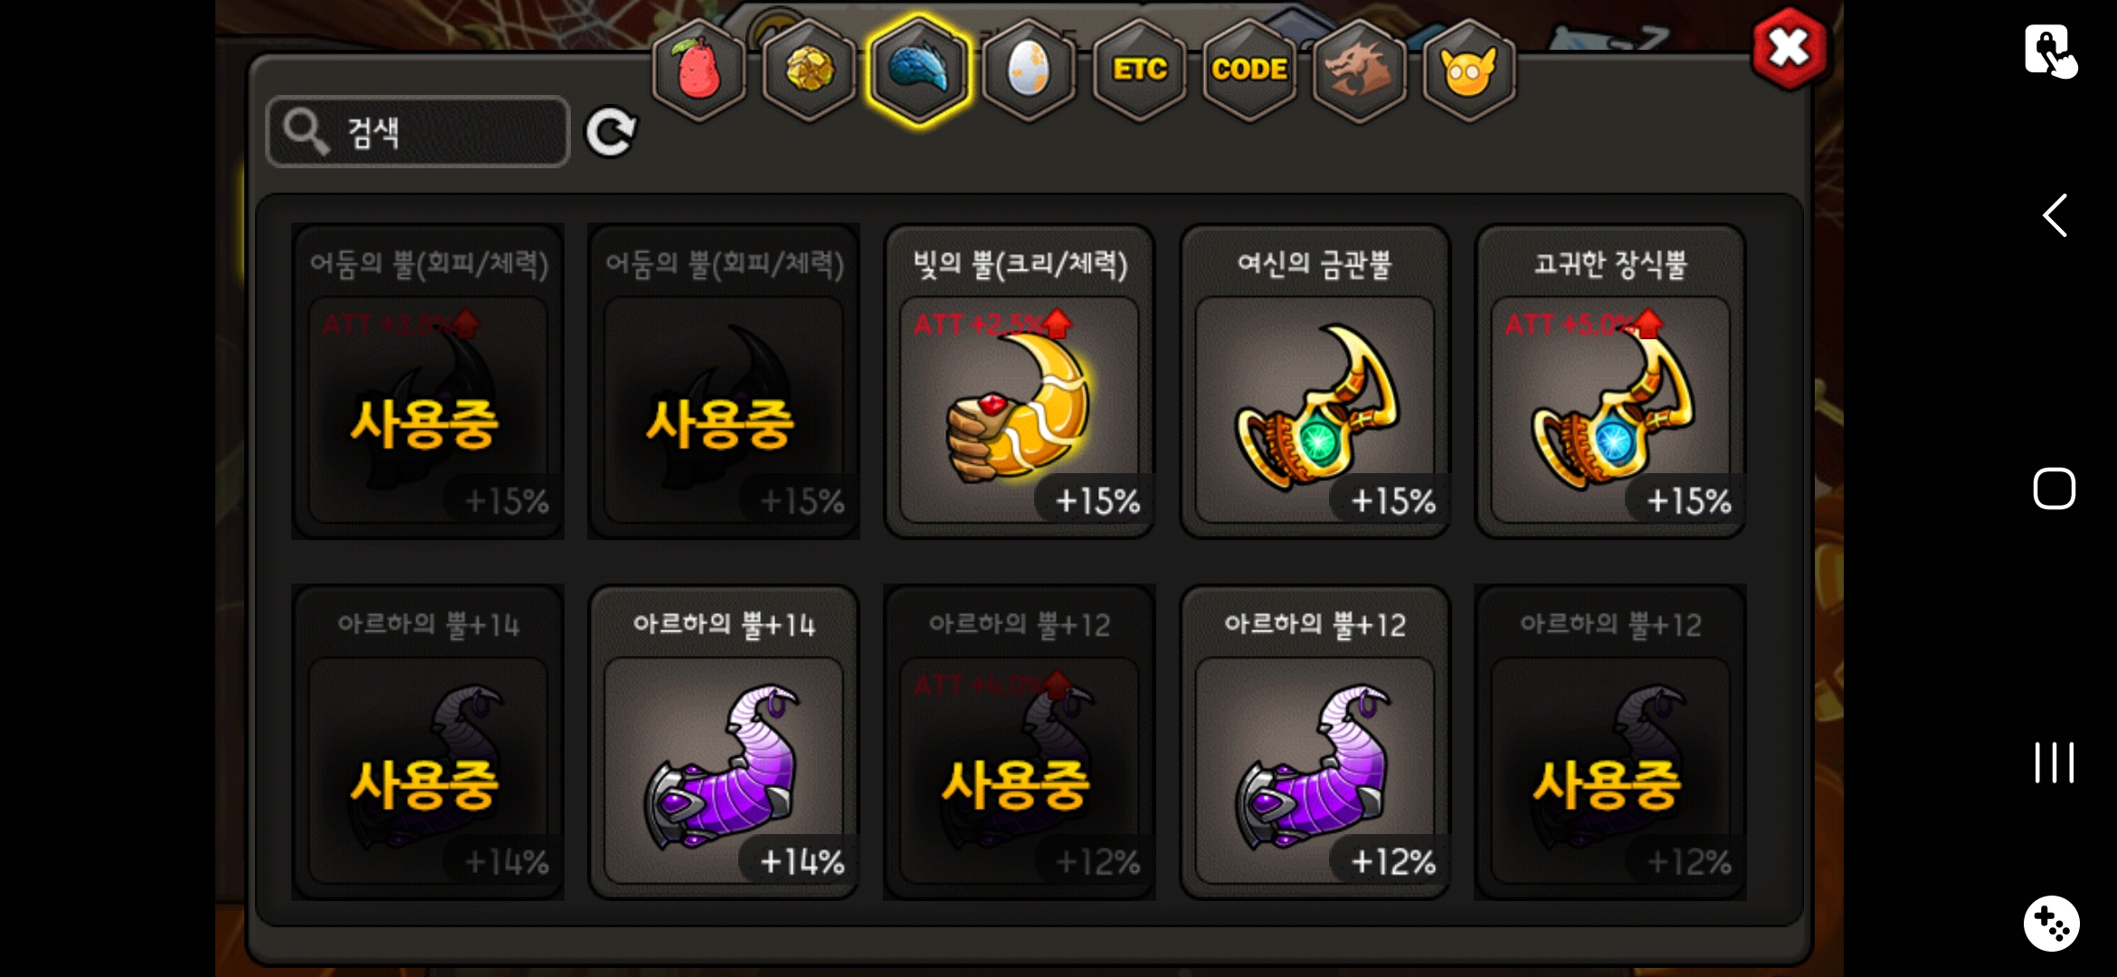Select the available 아르하의 뿔+14 horn

724,742
